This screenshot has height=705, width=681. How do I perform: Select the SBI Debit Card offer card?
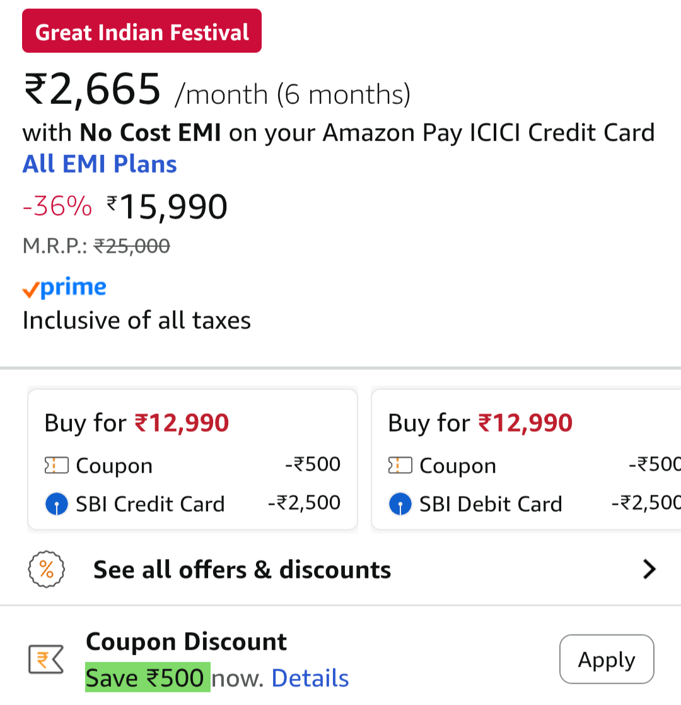(527, 460)
